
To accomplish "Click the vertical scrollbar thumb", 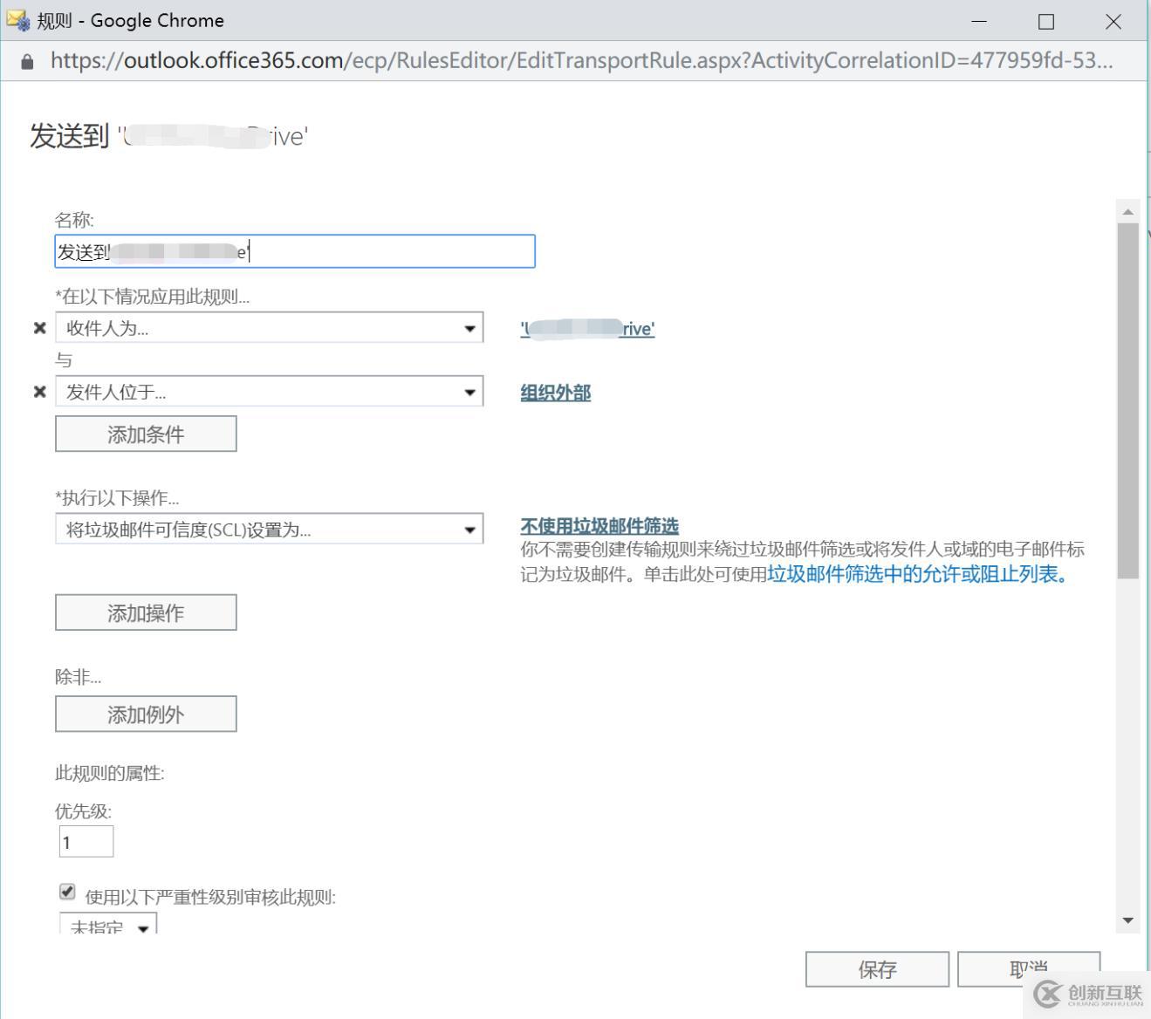I will tap(1128, 400).
